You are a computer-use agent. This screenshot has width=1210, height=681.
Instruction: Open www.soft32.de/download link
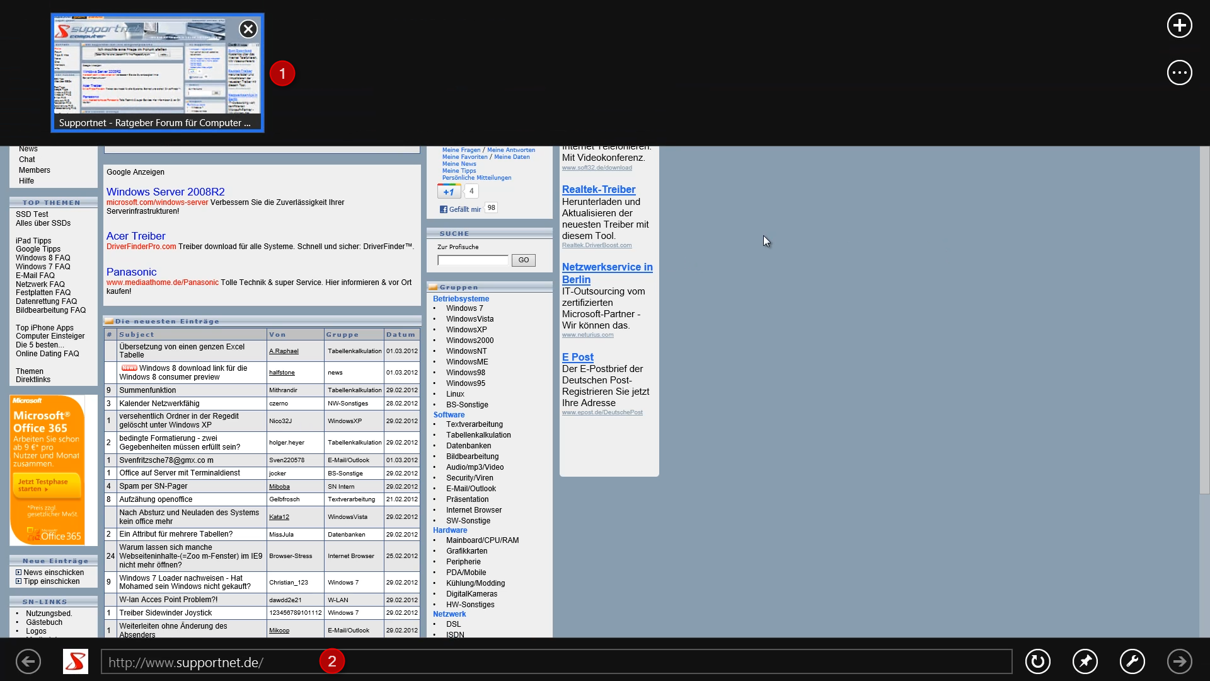tap(597, 168)
